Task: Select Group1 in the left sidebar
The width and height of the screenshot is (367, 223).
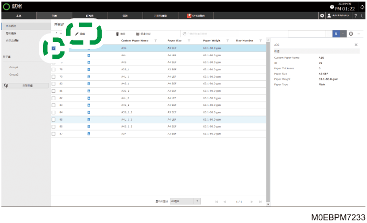Action: pyautogui.click(x=14, y=67)
